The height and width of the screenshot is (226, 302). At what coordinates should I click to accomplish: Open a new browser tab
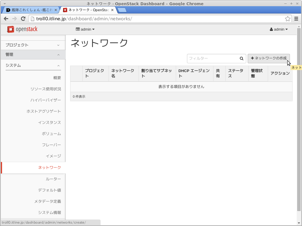click(122, 10)
